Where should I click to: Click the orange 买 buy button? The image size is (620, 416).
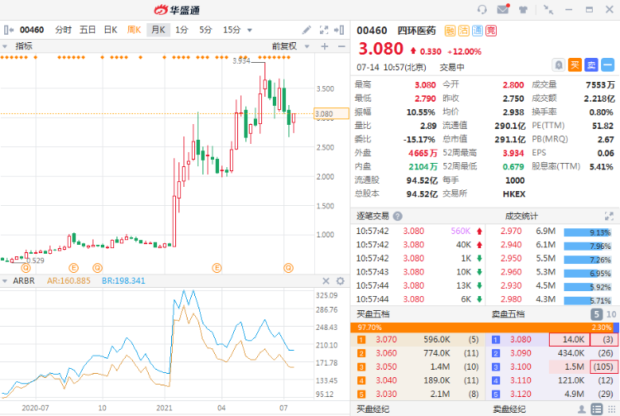coord(575,65)
